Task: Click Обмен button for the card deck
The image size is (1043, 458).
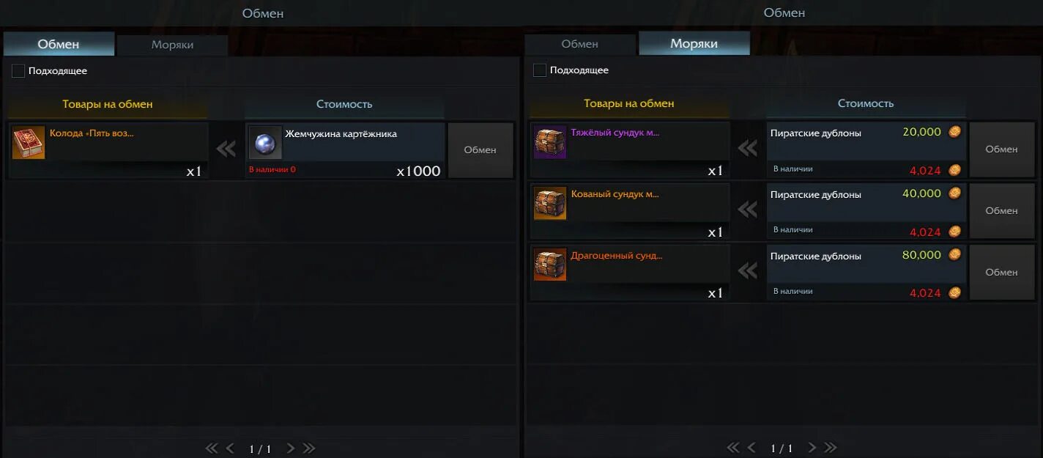Action: pyautogui.click(x=480, y=149)
